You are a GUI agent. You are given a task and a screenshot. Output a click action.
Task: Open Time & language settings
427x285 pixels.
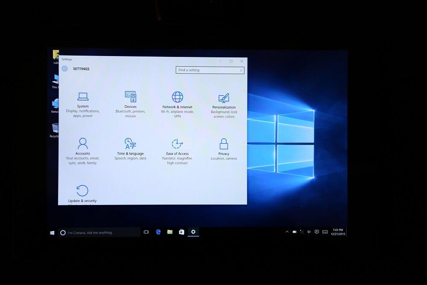click(130, 149)
